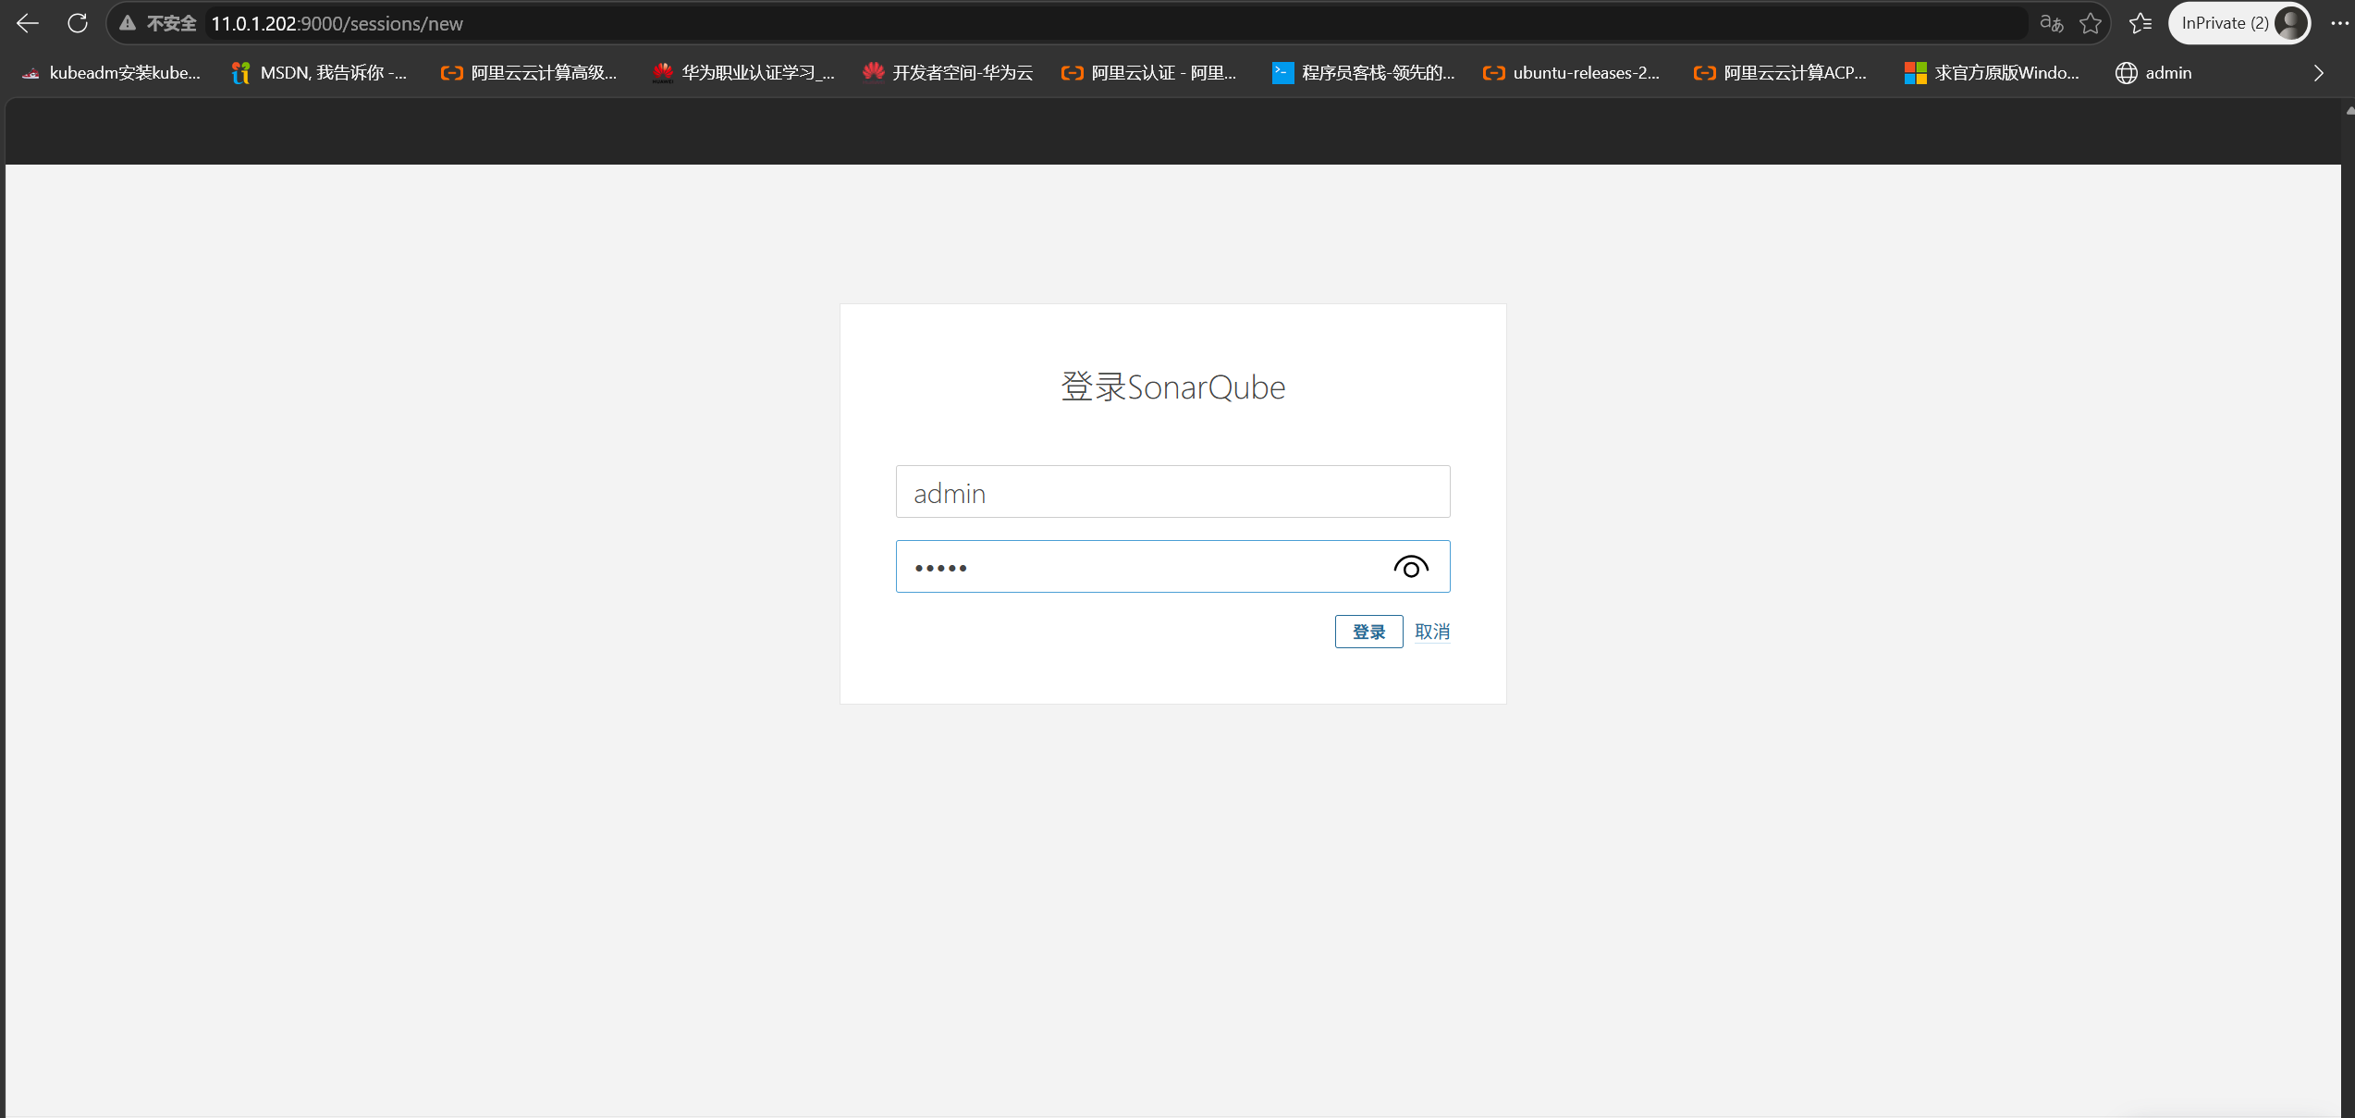
Task: Open MSDN, 我告诉你 bookmark
Action: [319, 73]
